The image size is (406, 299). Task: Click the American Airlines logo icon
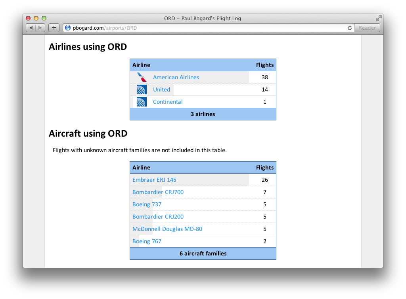pyautogui.click(x=142, y=77)
